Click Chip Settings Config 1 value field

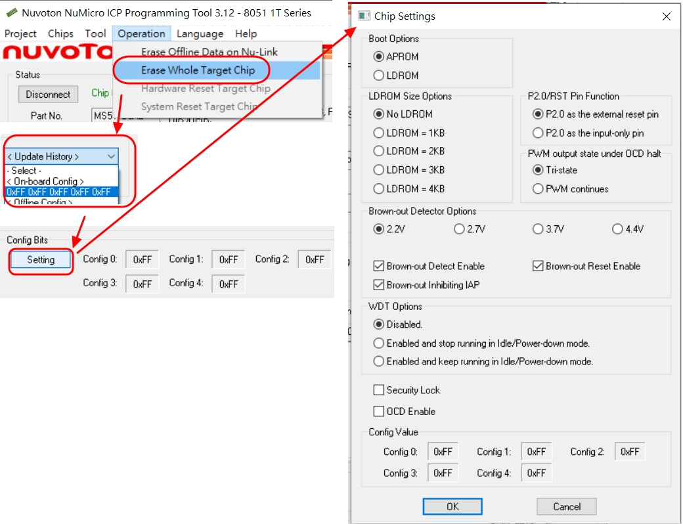[x=536, y=452]
